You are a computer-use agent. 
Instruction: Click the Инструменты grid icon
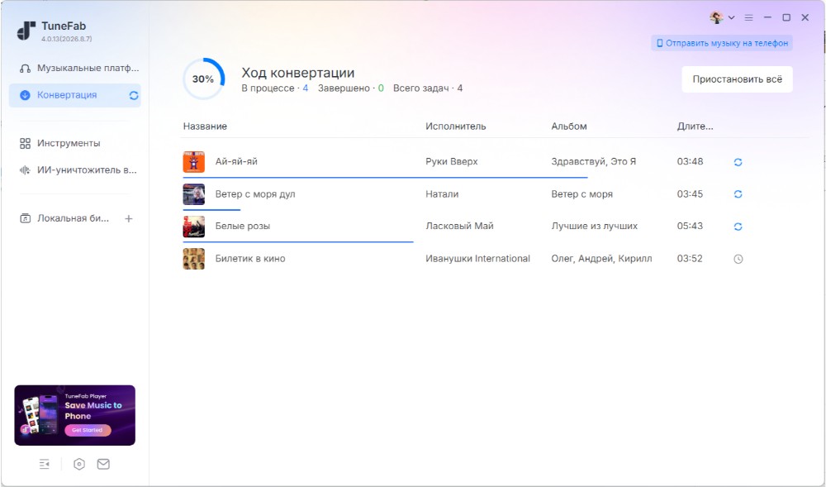(x=25, y=143)
